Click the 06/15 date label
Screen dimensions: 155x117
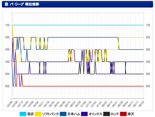pos(68,104)
